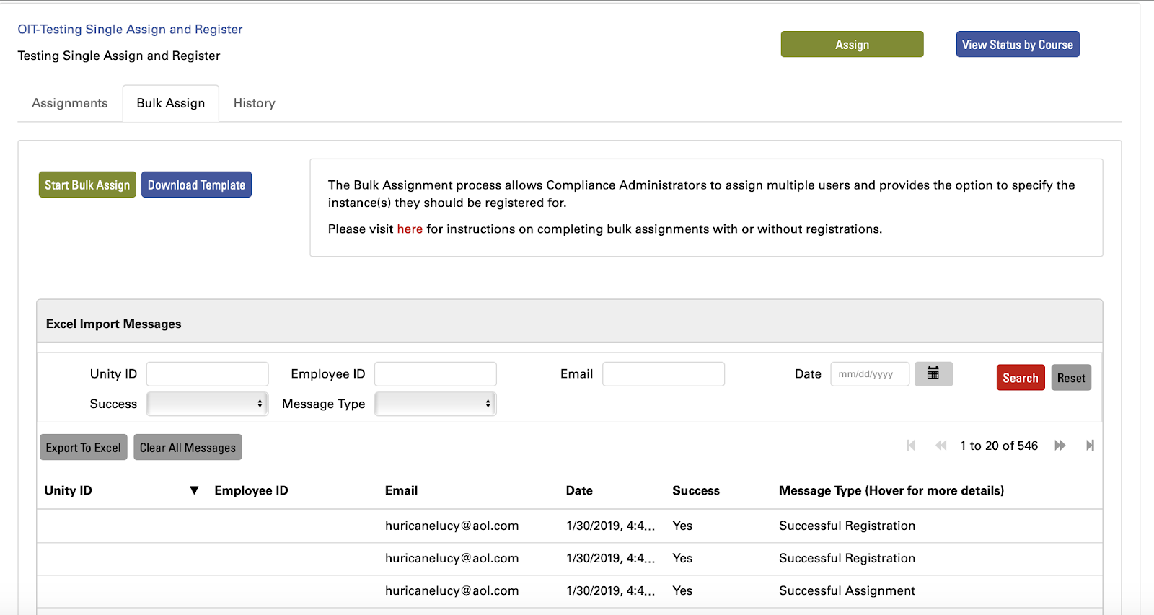
Task: Select the Successful Assignment message cell
Action: point(847,590)
